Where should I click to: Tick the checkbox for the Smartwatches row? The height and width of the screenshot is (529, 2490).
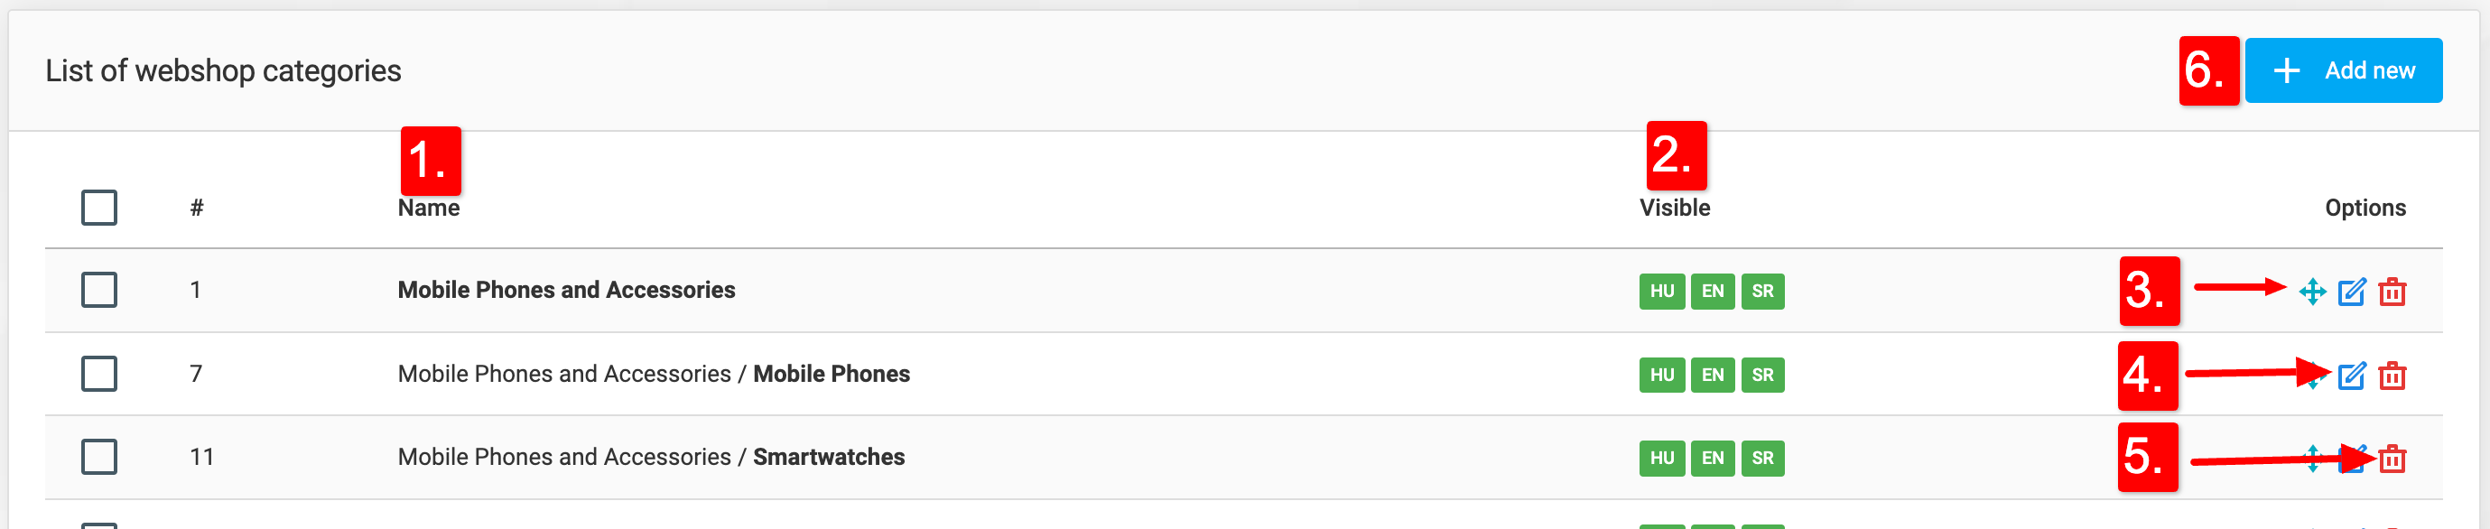[x=98, y=457]
